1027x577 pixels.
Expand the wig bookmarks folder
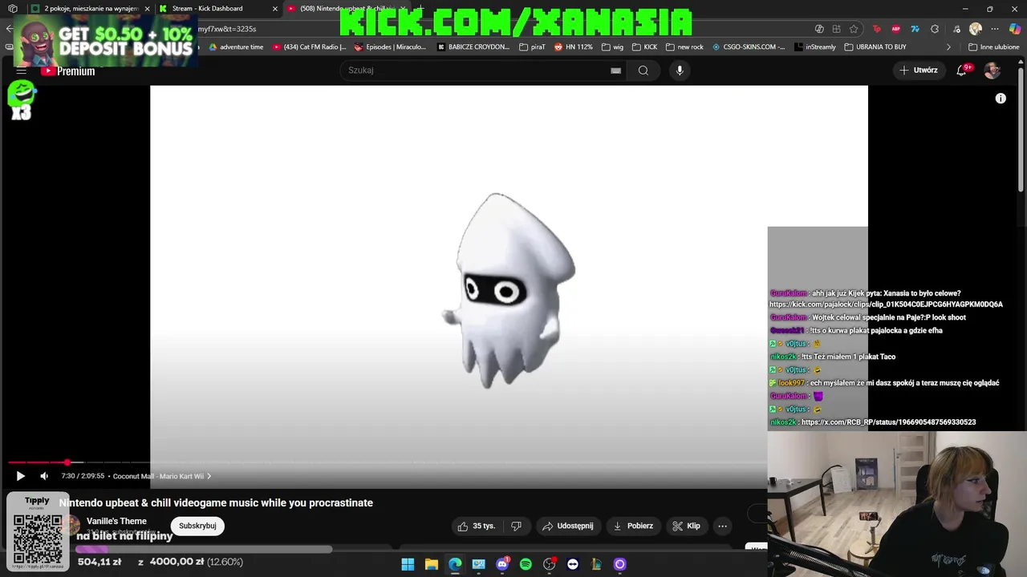coord(612,47)
